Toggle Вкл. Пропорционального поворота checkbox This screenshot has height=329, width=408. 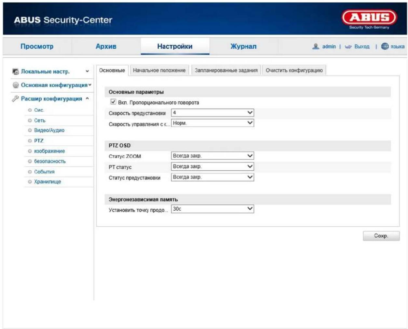pos(113,102)
